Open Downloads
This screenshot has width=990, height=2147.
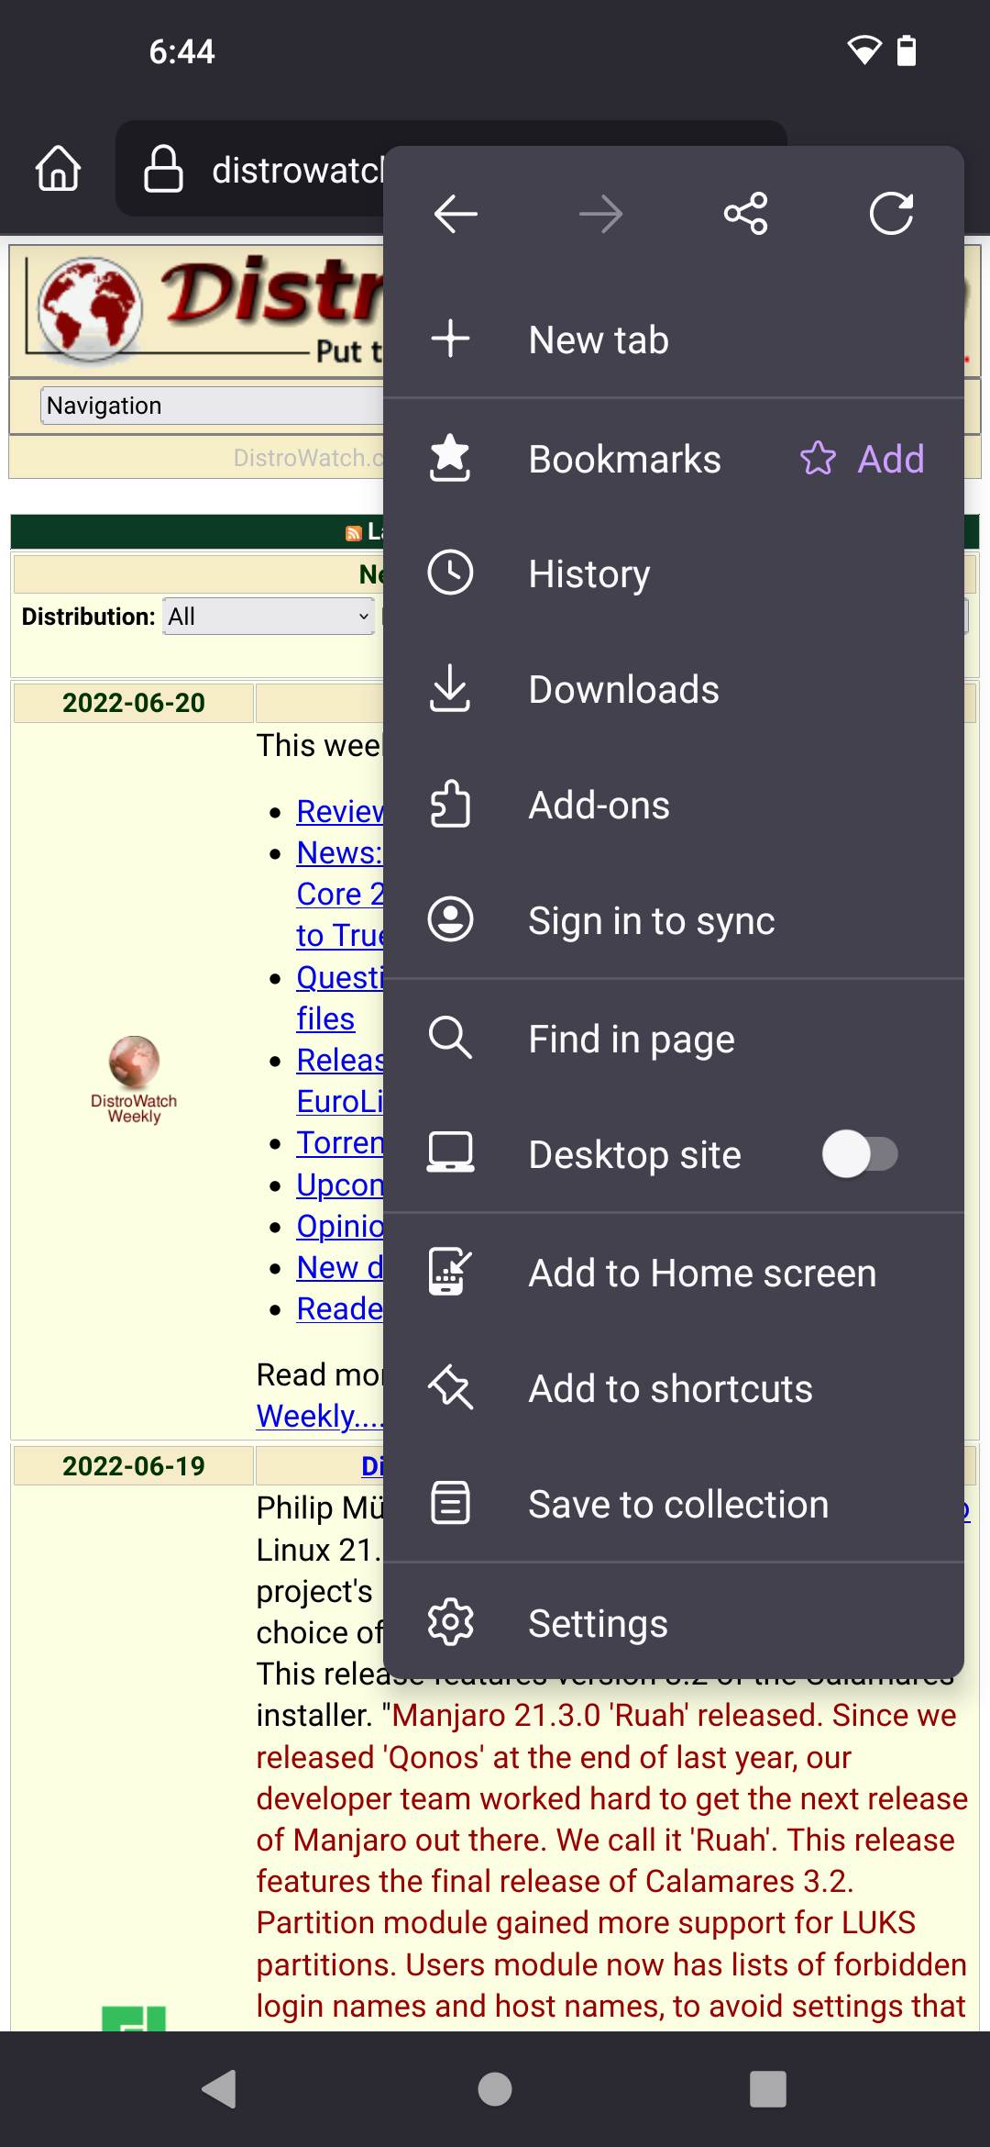point(674,690)
